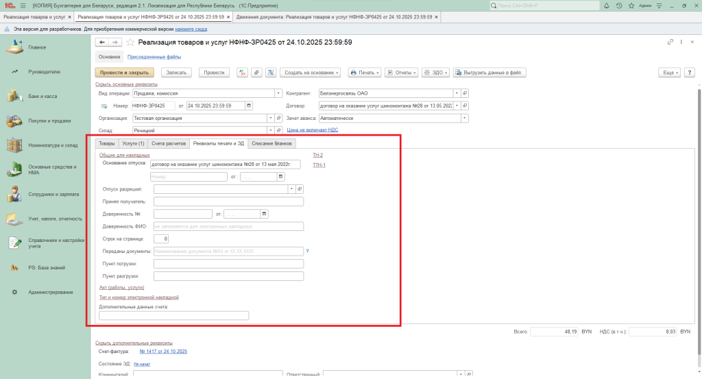This screenshot has width=702, height=379.
Task: Expand the Печать dropdown menu
Action: tap(365, 72)
